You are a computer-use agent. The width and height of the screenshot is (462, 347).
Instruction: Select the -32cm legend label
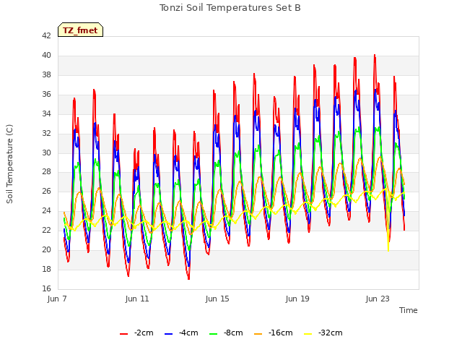point(331,333)
